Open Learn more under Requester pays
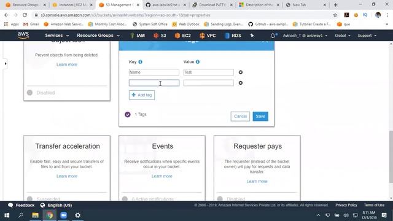 point(257,181)
